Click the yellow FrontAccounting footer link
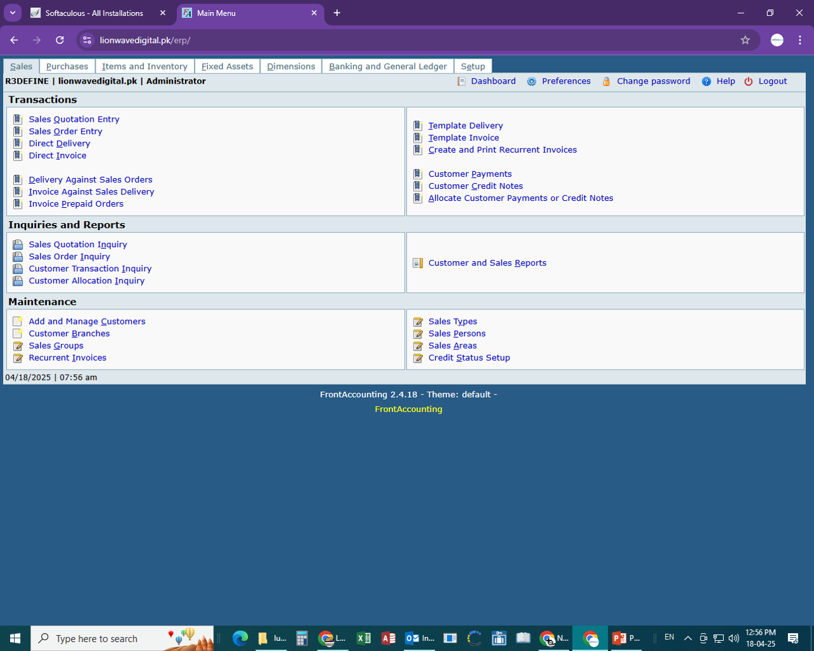The image size is (814, 651). (x=408, y=409)
